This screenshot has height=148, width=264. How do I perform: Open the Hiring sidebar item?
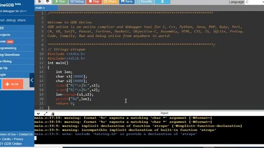point(17,61)
